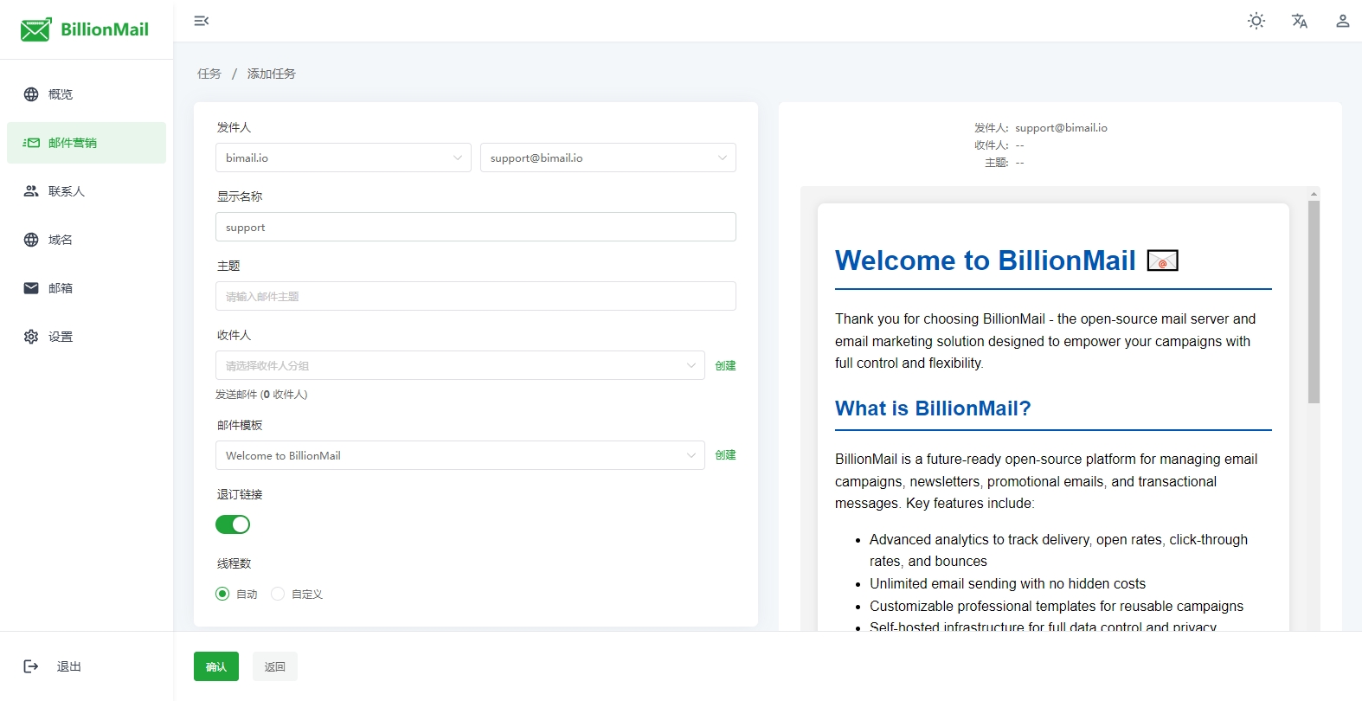Click the What is BillionMail? heading
Viewport: 1362px width, 701px height.
[933, 408]
